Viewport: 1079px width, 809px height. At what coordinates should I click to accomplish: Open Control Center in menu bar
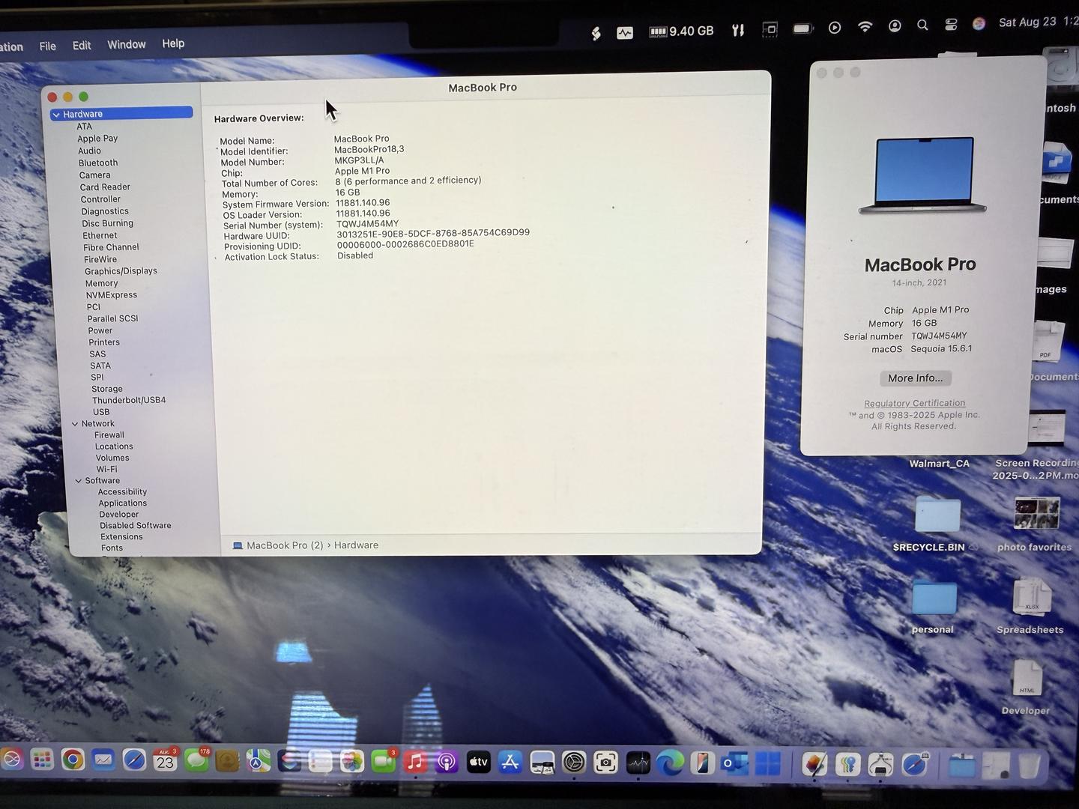[951, 25]
